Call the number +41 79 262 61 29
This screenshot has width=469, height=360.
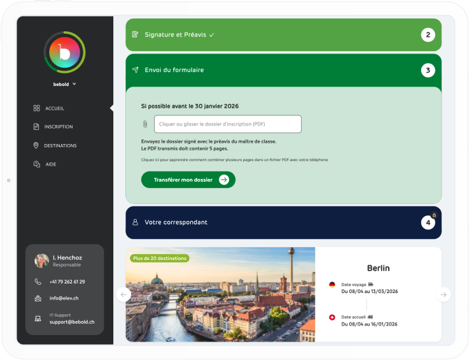67,282
